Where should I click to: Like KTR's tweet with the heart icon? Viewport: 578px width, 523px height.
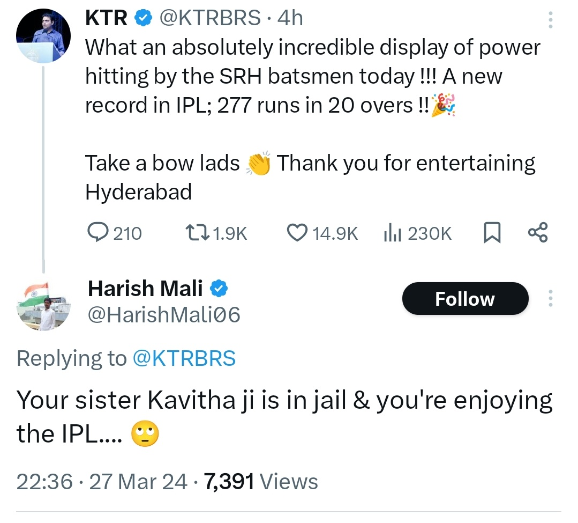322,233
